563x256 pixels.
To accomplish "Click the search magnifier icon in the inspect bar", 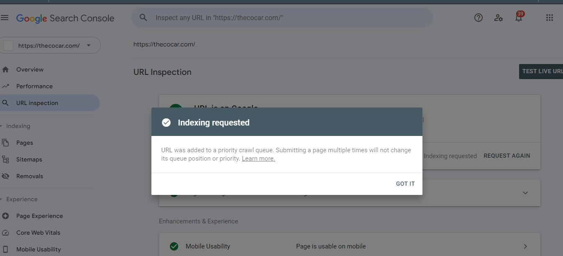I will tap(143, 18).
